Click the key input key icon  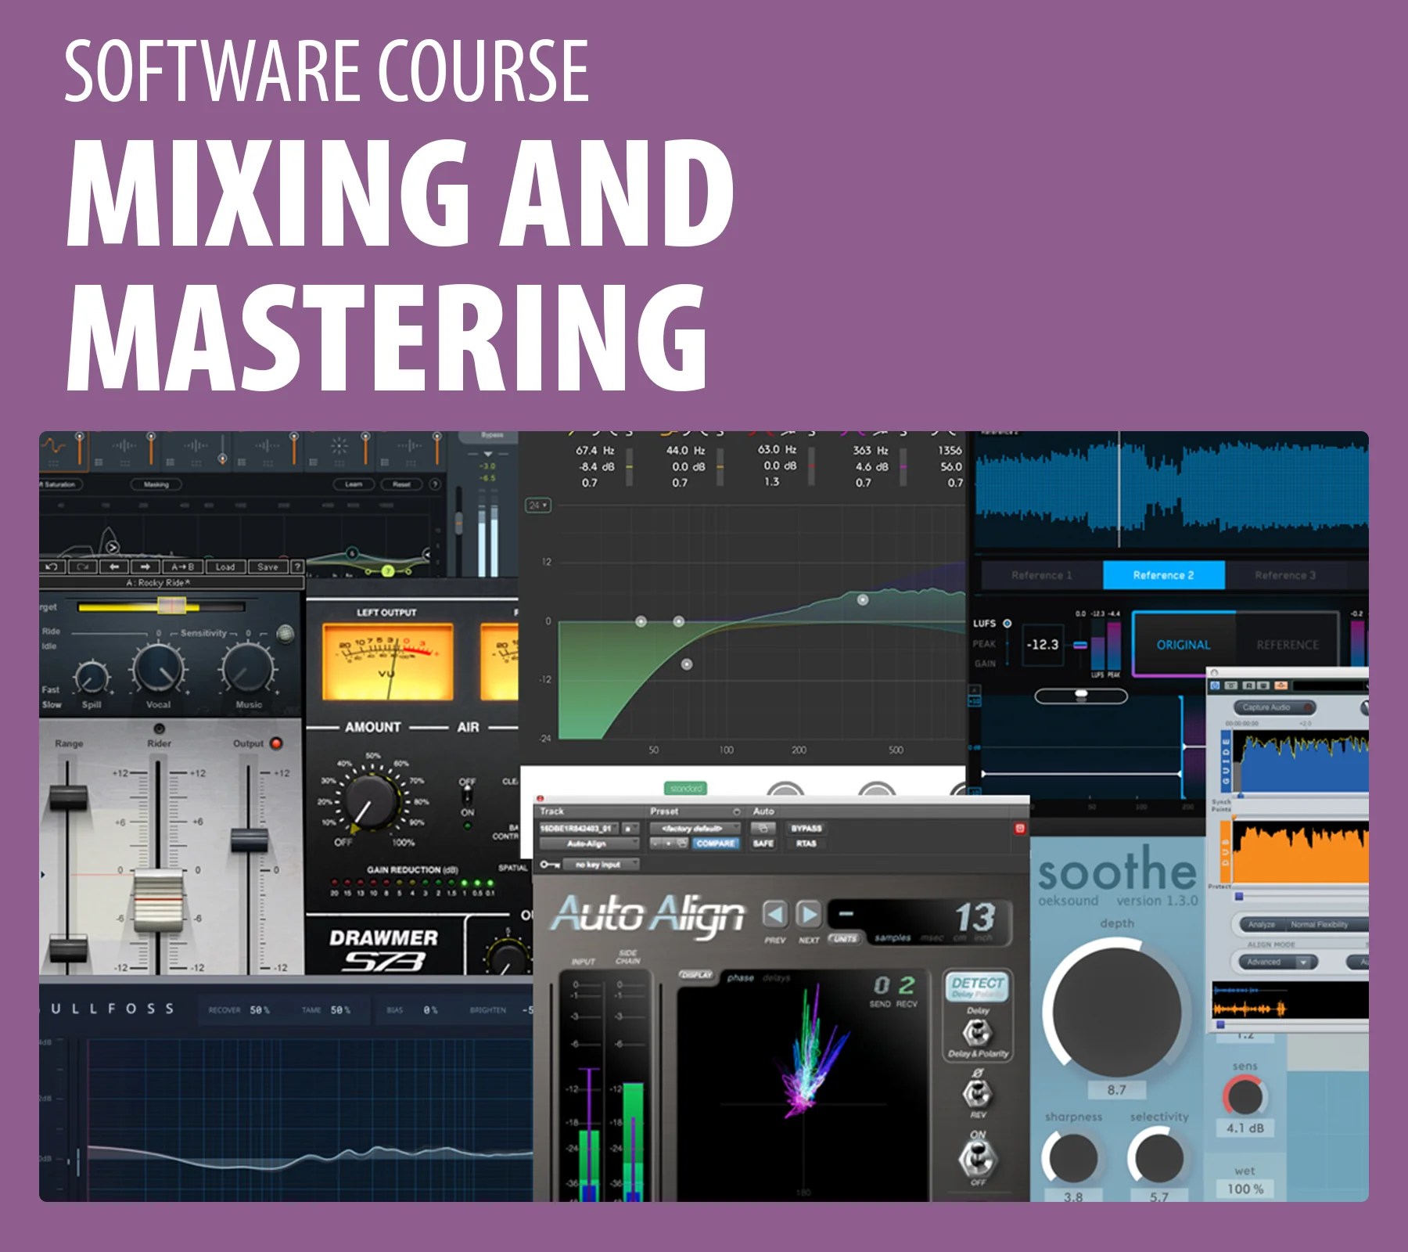549,865
